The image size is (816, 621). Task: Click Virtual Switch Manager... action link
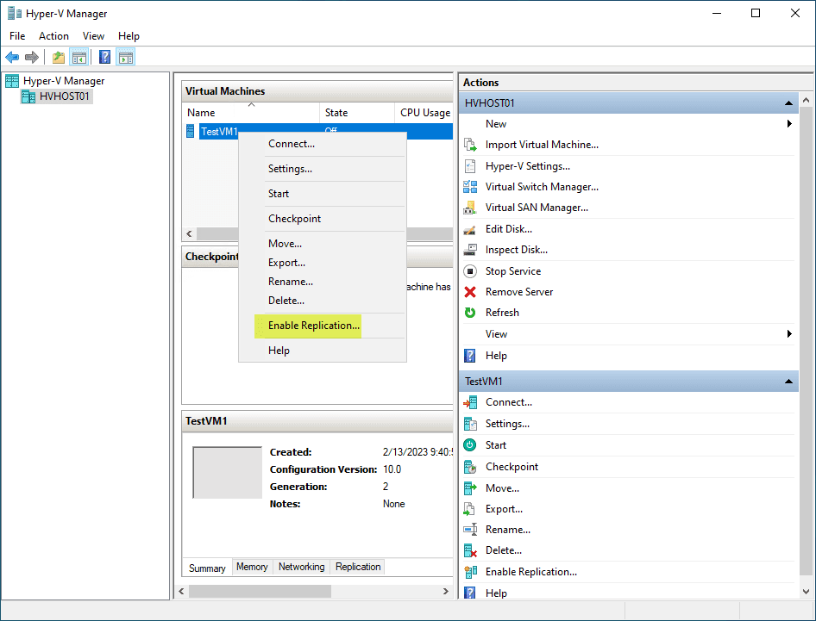(542, 187)
